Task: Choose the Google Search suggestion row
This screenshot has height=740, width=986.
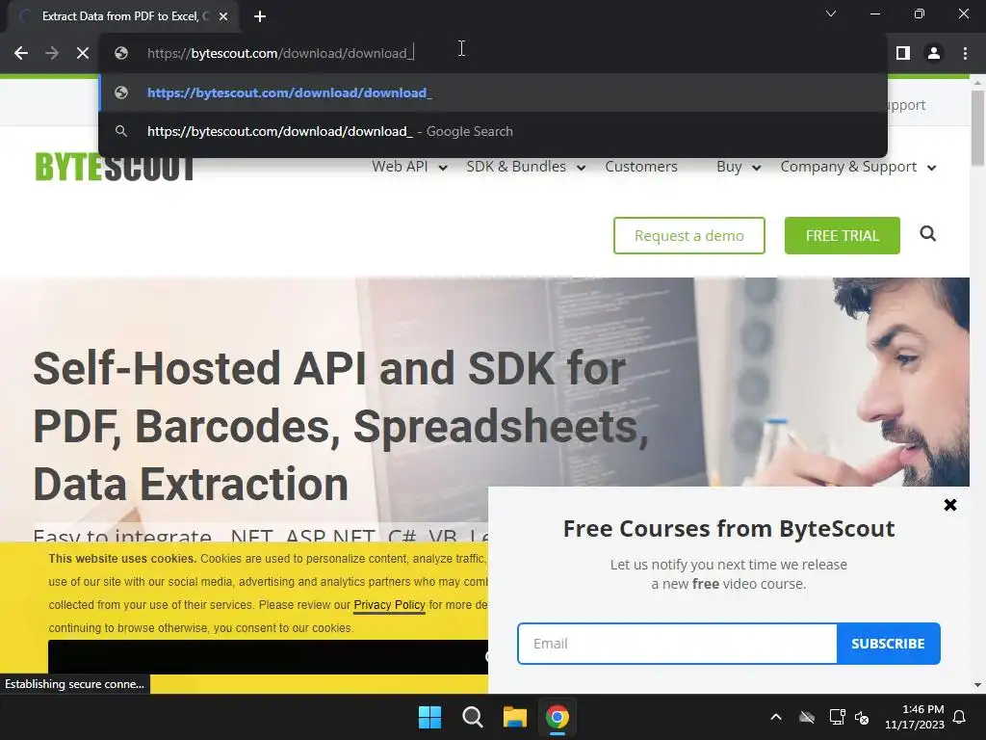Action: [492, 131]
